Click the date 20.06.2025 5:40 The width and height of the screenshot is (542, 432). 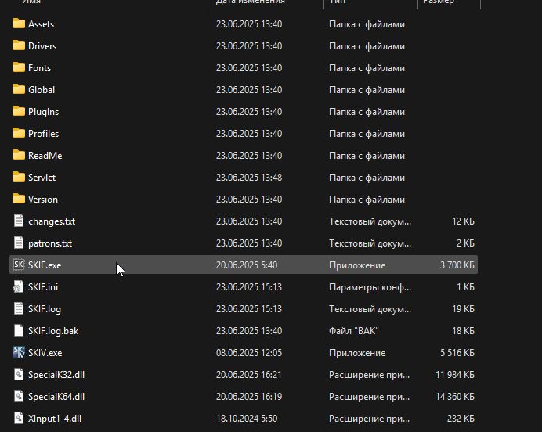pos(247,265)
